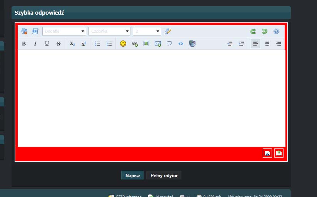Screen dimensions: 317x197
Task: Insert a smiley emoticon
Action: (123, 44)
